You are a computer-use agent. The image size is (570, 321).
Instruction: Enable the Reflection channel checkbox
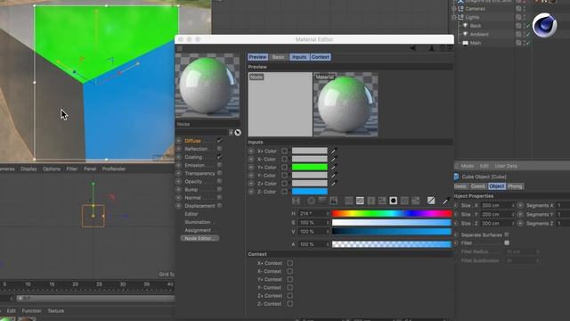click(219, 149)
